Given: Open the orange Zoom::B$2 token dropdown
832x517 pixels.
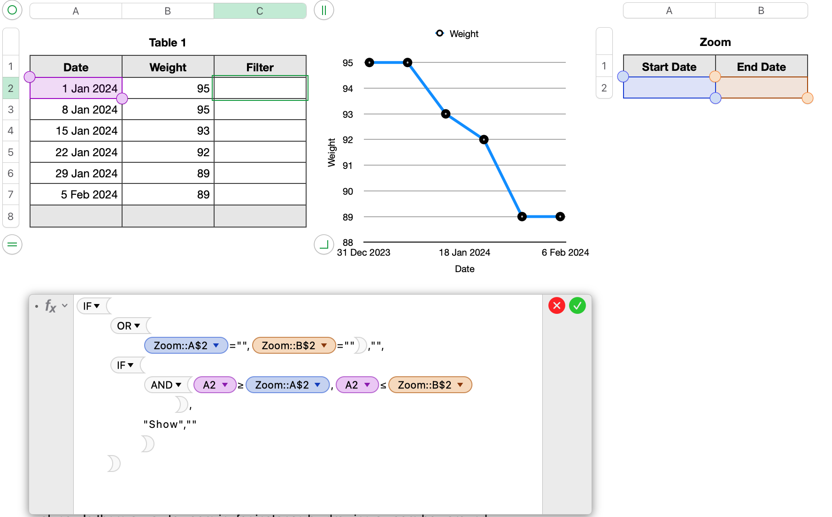Looking at the screenshot, I should pyautogui.click(x=324, y=345).
